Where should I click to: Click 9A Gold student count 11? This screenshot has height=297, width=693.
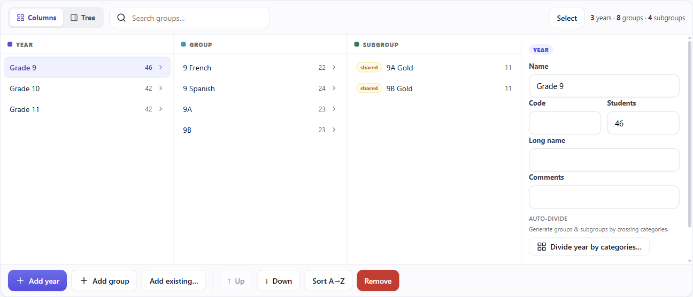pos(508,68)
